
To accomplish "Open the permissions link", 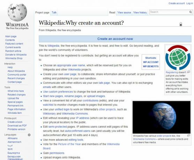I will point(57,153).
